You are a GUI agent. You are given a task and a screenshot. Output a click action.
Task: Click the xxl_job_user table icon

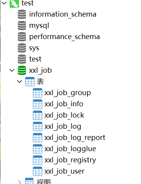pos(38,171)
